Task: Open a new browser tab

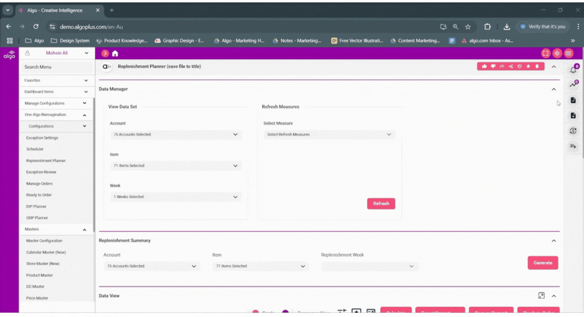Action: click(x=111, y=10)
